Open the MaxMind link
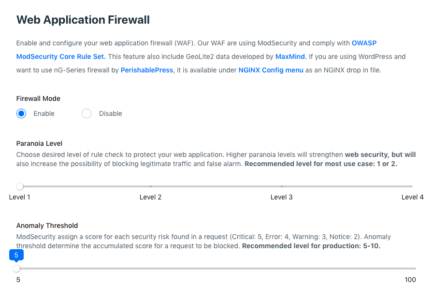The height and width of the screenshot is (297, 433). 291,57
